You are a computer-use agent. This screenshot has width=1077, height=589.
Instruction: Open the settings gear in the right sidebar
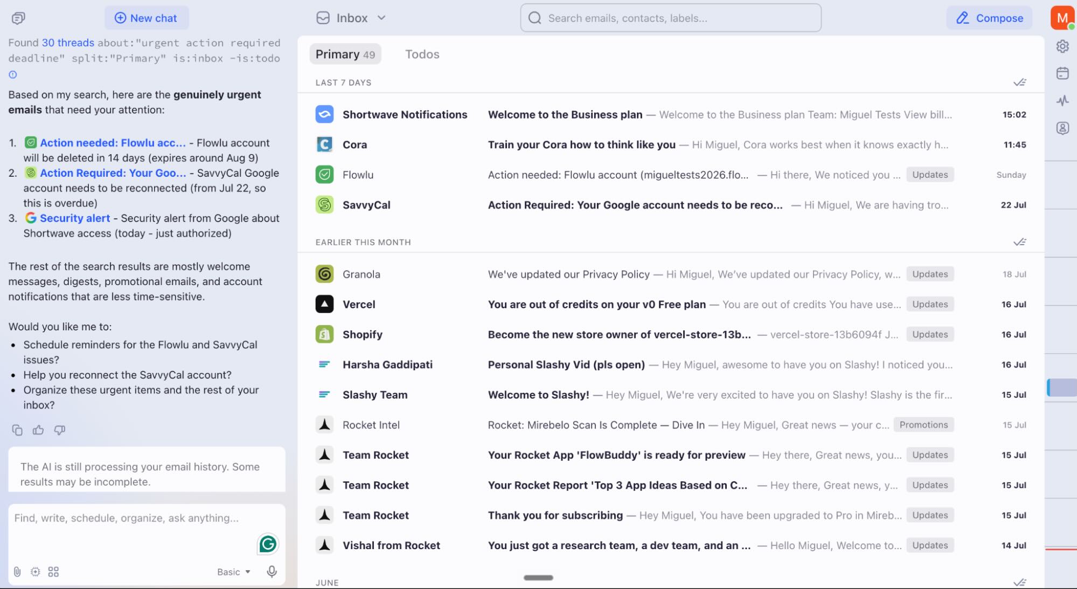(1062, 46)
